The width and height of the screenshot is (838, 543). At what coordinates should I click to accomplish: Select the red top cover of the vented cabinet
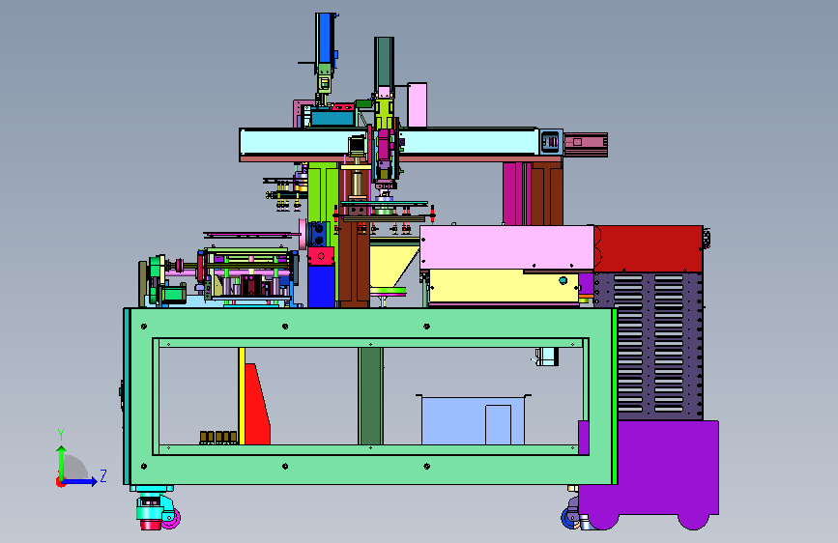pyautogui.click(x=649, y=248)
